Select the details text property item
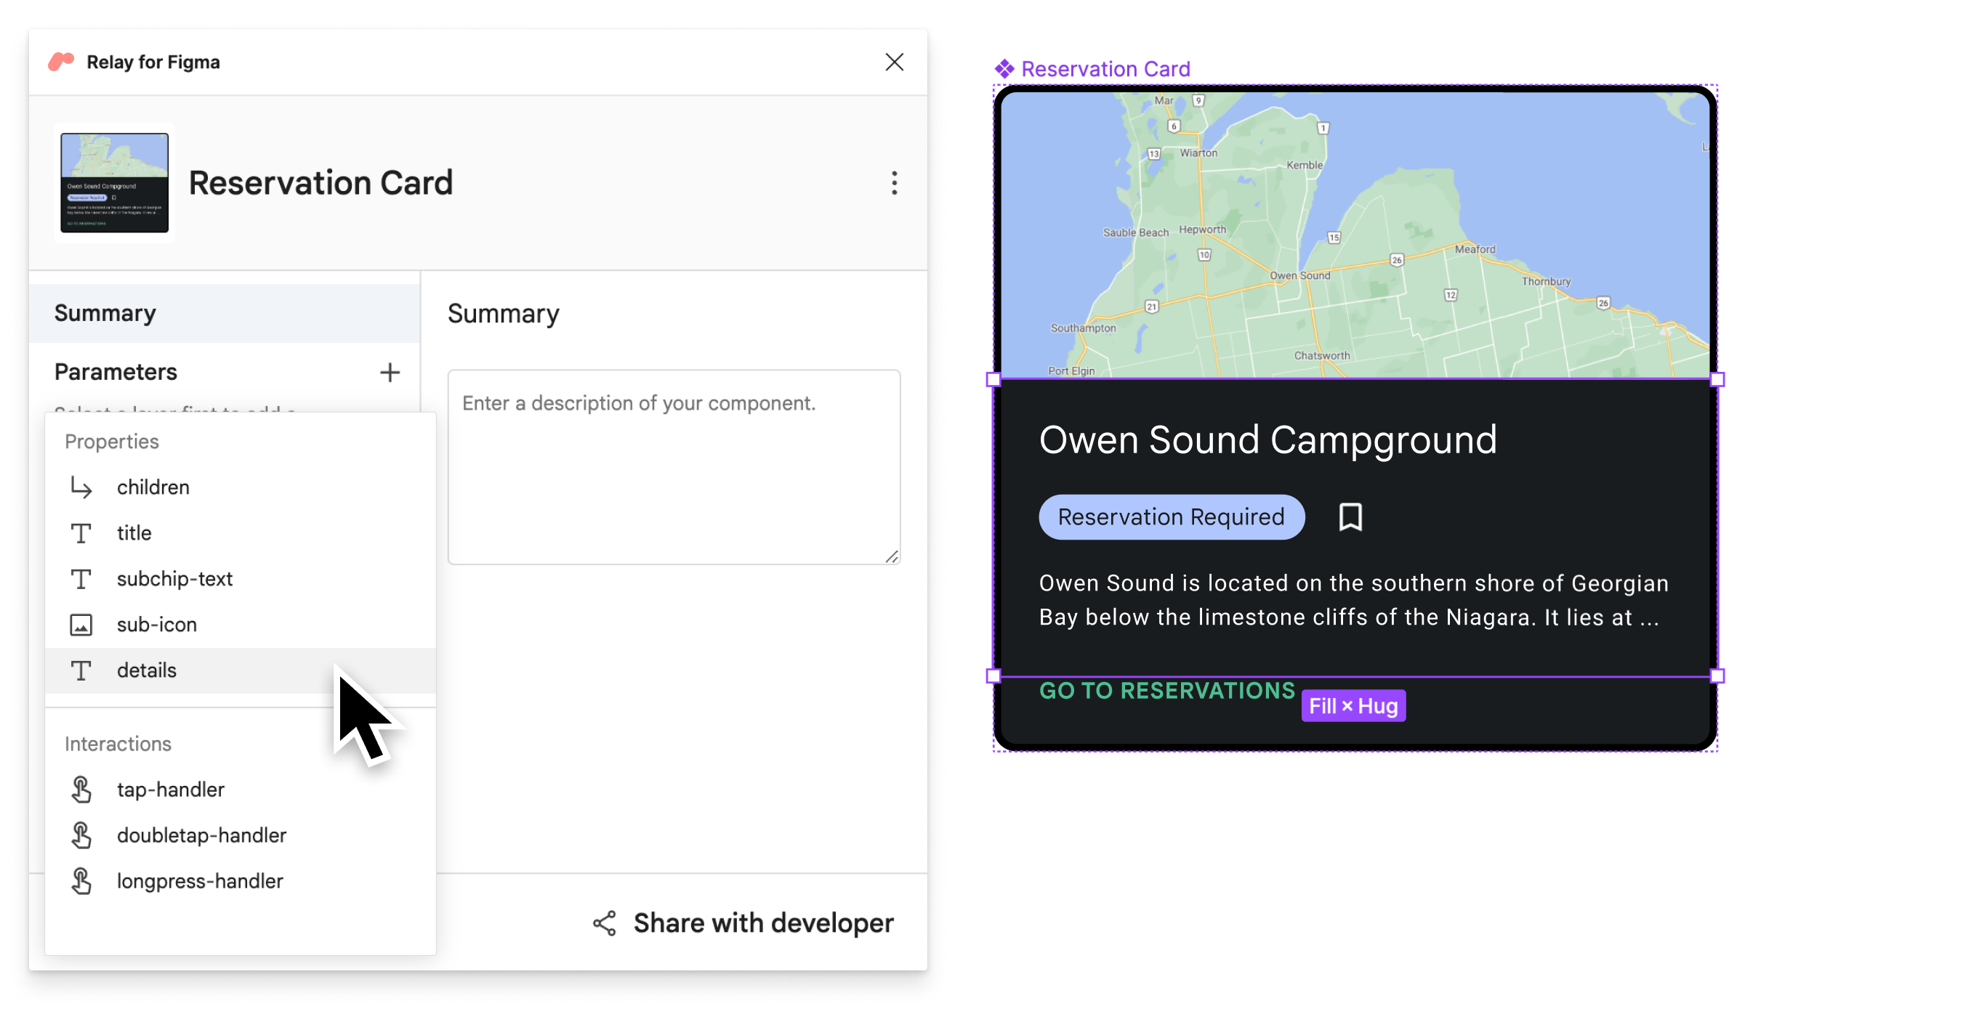 click(146, 669)
